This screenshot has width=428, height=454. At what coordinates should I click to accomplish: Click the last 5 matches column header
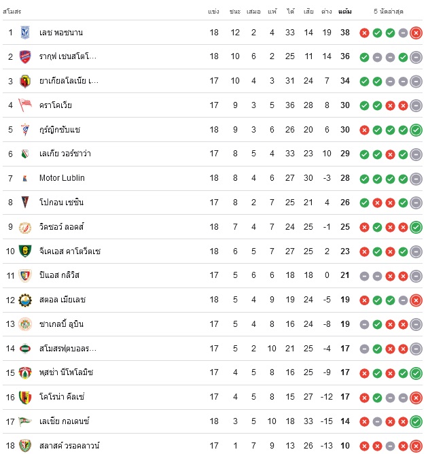click(x=389, y=12)
